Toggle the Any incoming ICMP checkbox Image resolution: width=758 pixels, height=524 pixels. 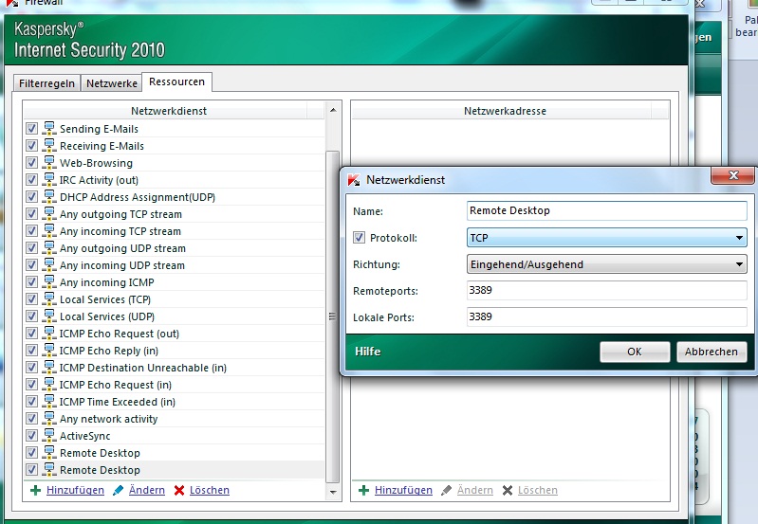pyautogui.click(x=31, y=282)
